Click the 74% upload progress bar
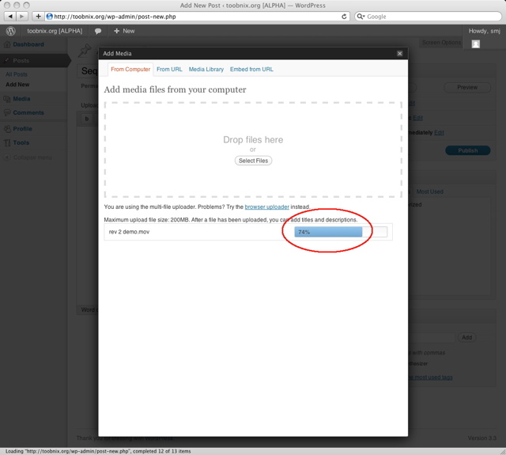Image resolution: width=506 pixels, height=455 pixels. pyautogui.click(x=341, y=232)
